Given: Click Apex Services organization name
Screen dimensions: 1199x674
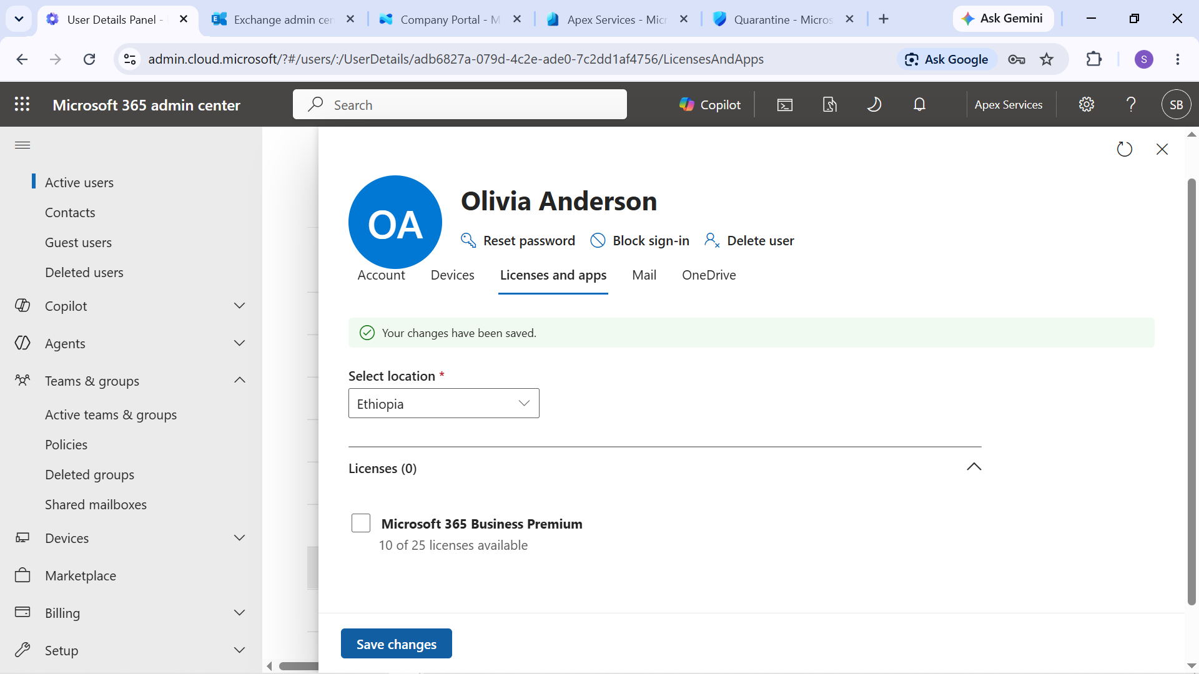Looking at the screenshot, I should tap(1009, 105).
